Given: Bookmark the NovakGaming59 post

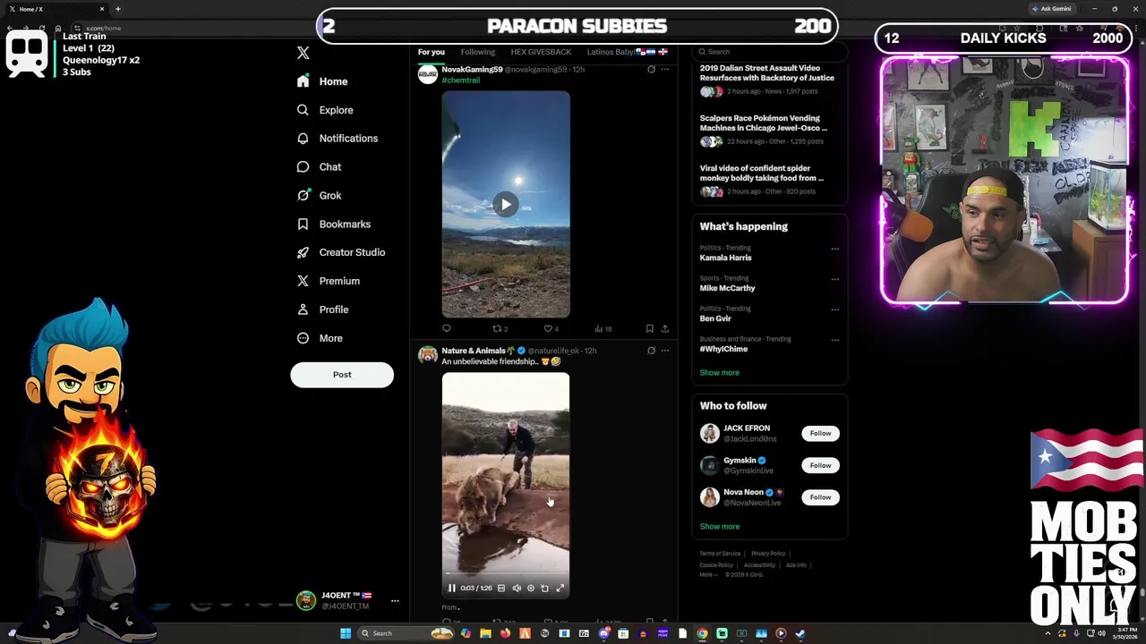Looking at the screenshot, I should pos(650,329).
